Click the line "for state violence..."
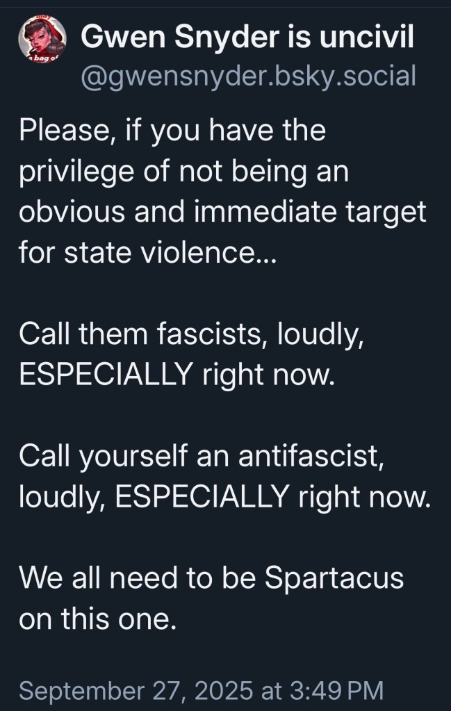The width and height of the screenshot is (451, 711). pos(147,253)
